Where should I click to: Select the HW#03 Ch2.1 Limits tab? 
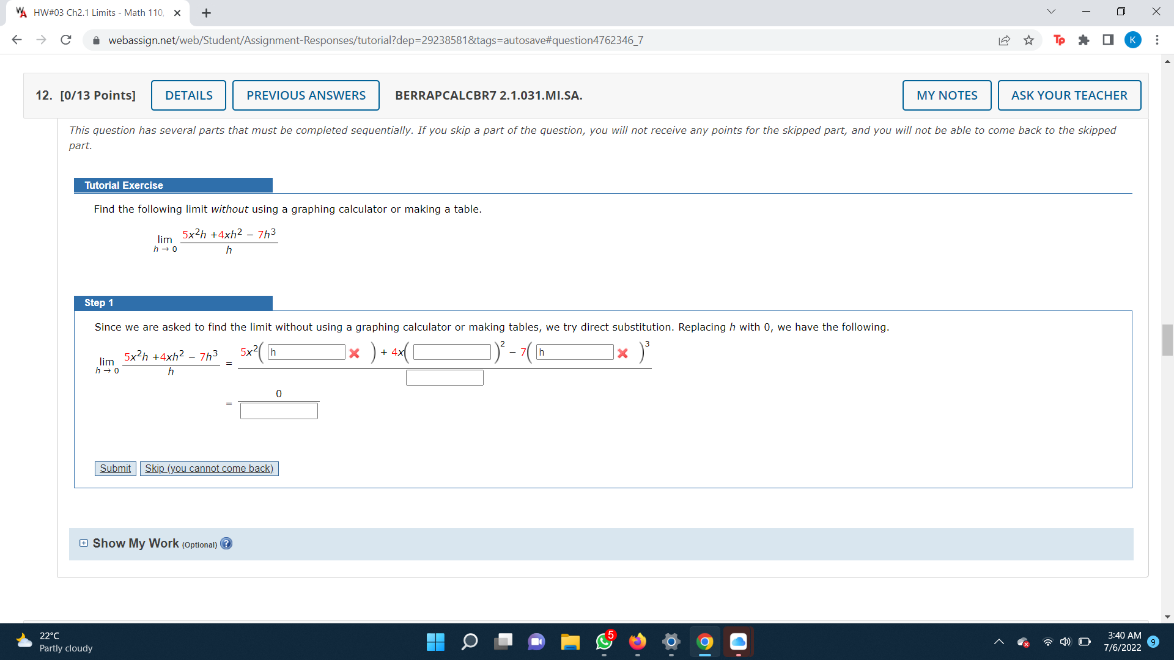92,12
